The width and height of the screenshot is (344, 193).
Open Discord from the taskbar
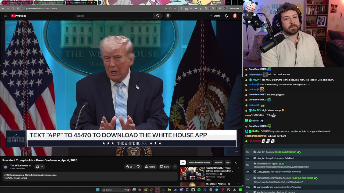[181, 190]
